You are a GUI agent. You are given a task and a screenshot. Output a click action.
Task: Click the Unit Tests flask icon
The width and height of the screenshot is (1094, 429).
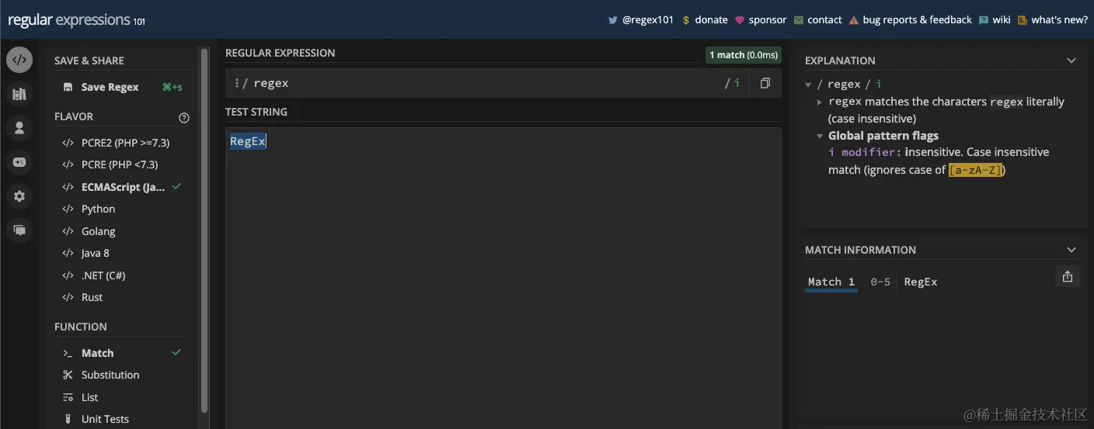click(x=68, y=419)
